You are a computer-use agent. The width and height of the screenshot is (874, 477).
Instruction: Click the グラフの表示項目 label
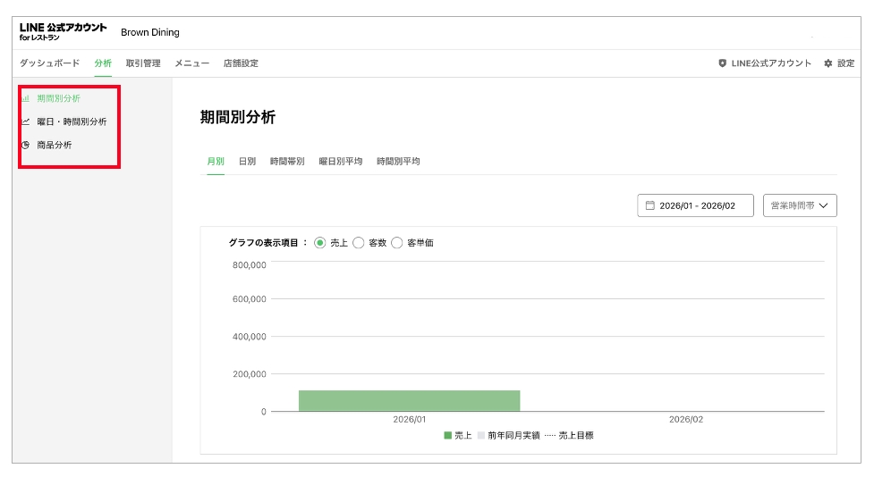click(x=267, y=243)
